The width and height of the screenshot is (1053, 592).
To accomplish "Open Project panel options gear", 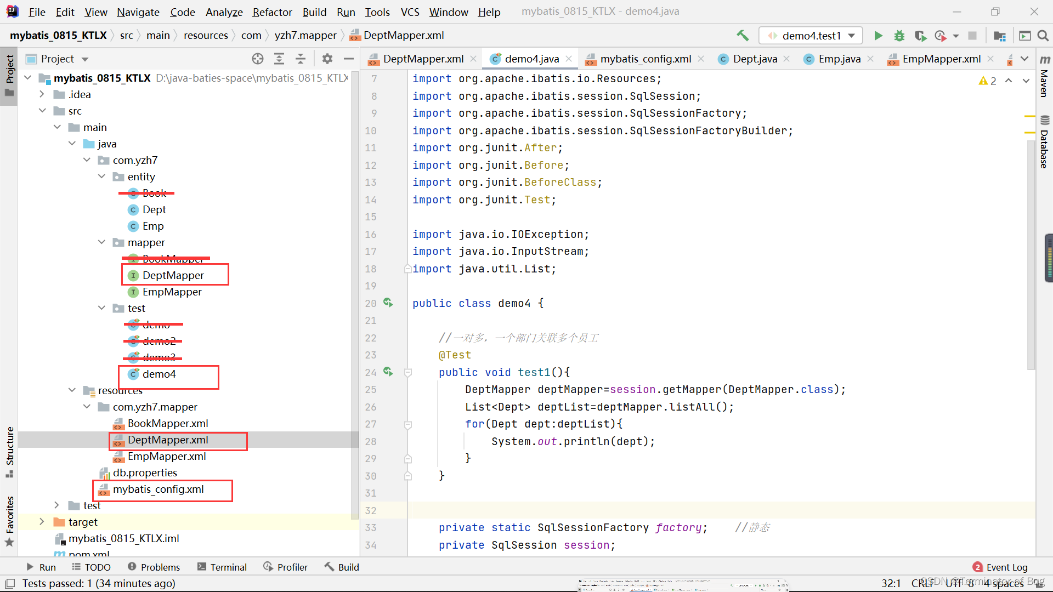I will click(x=327, y=59).
